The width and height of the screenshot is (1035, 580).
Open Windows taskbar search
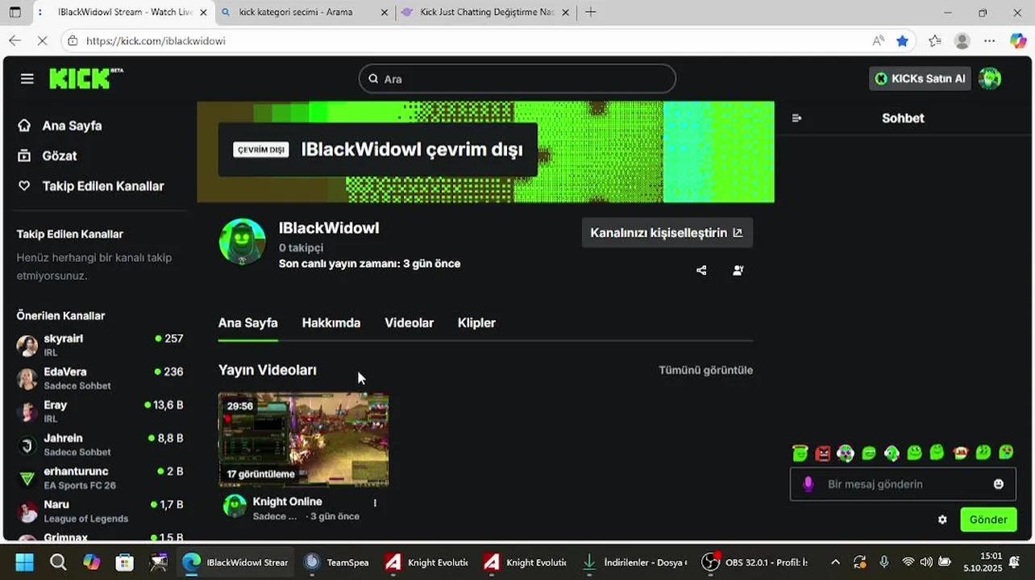pyautogui.click(x=58, y=562)
